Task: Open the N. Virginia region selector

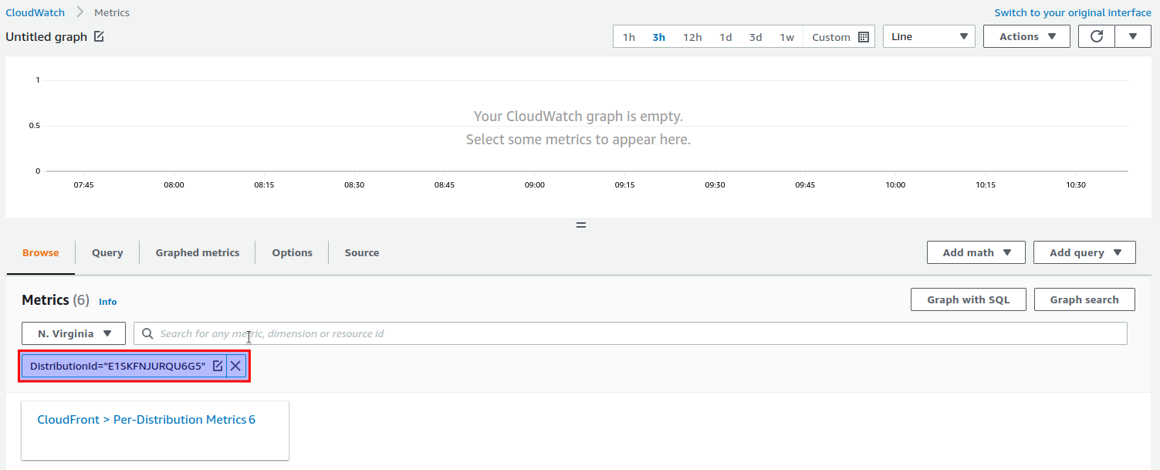Action: 73,333
